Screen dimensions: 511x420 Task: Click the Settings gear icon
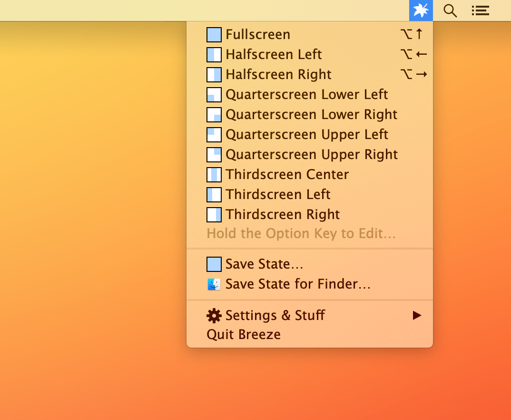coord(214,315)
